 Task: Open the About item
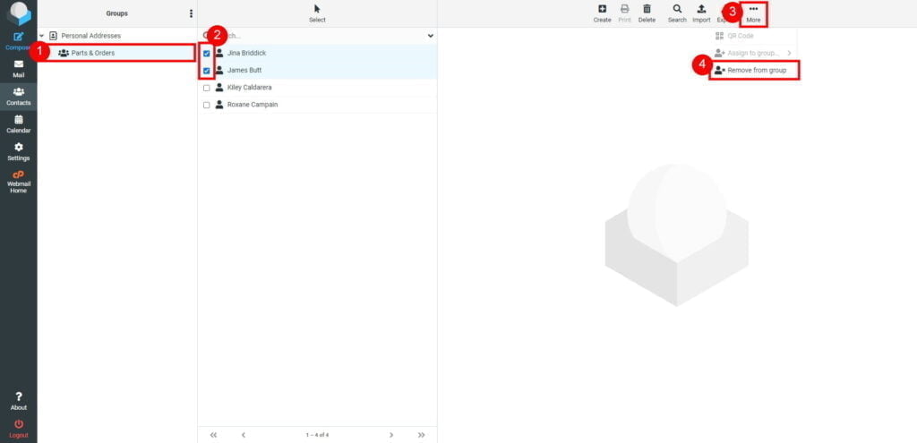18,401
